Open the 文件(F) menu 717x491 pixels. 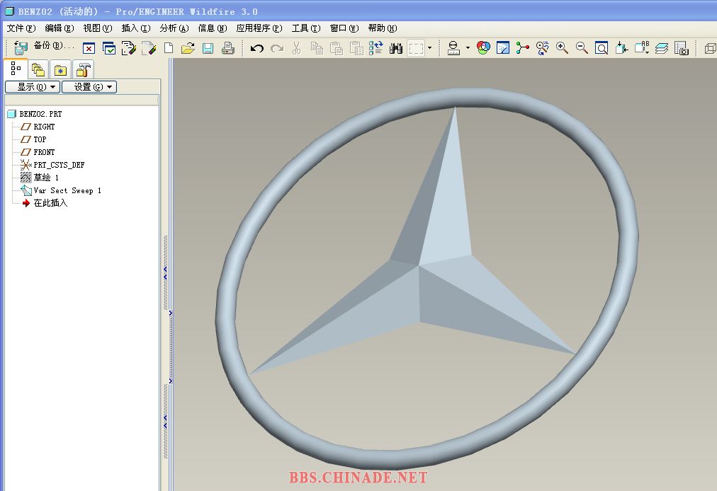[x=21, y=28]
